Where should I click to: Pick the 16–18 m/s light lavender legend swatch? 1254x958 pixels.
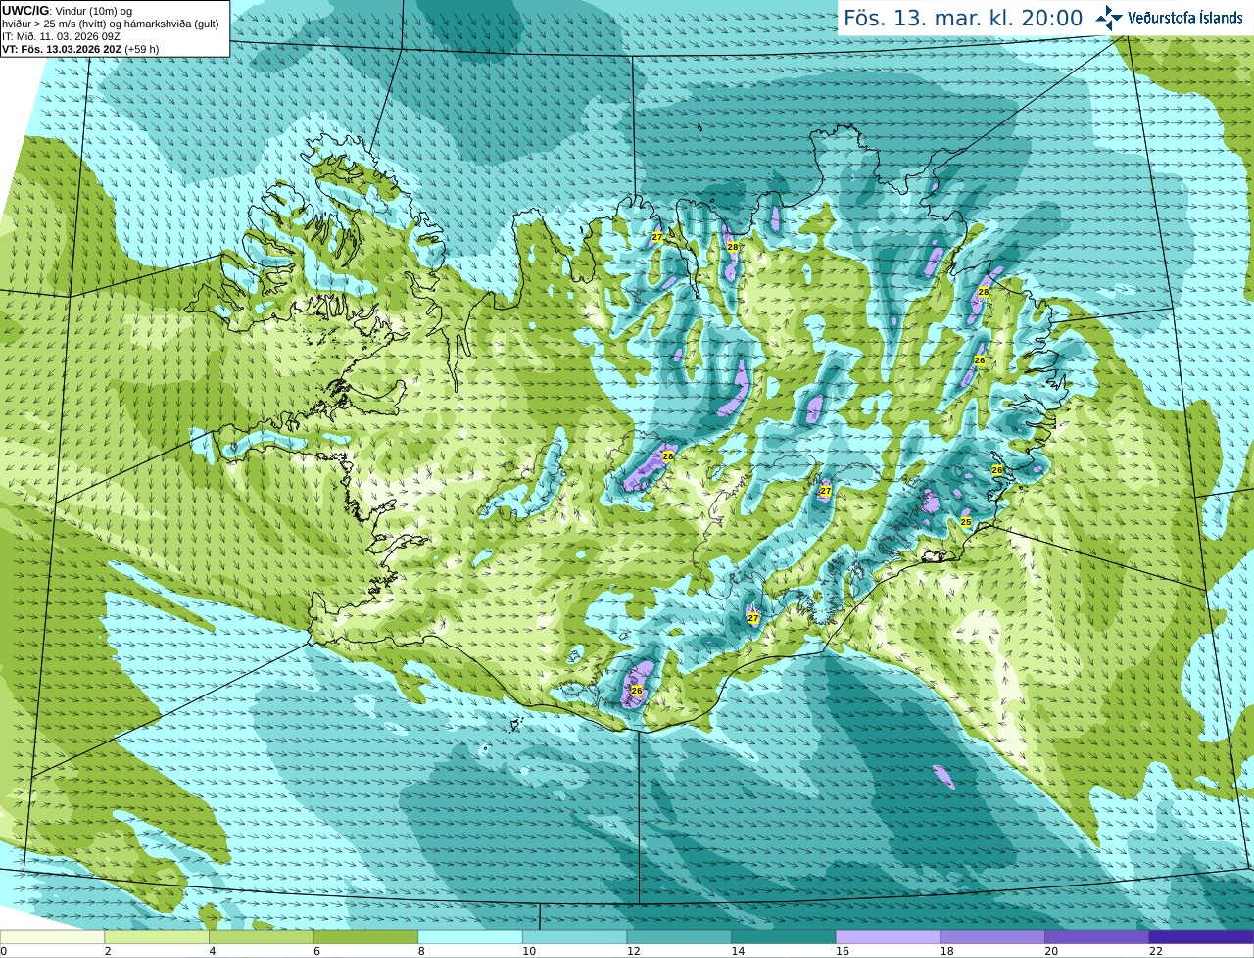[x=888, y=937]
